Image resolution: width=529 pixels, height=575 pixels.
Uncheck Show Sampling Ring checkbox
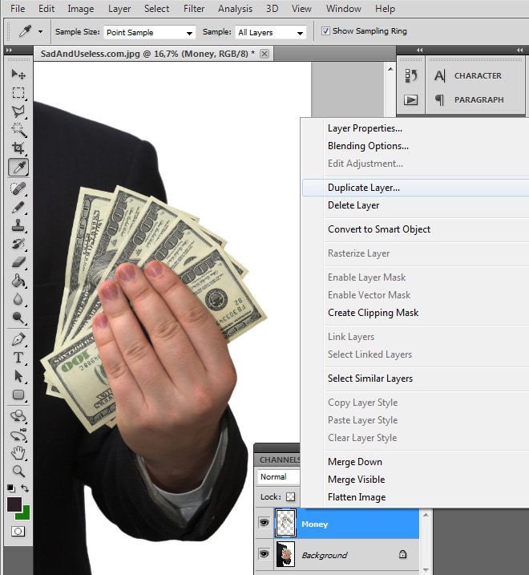pos(325,31)
